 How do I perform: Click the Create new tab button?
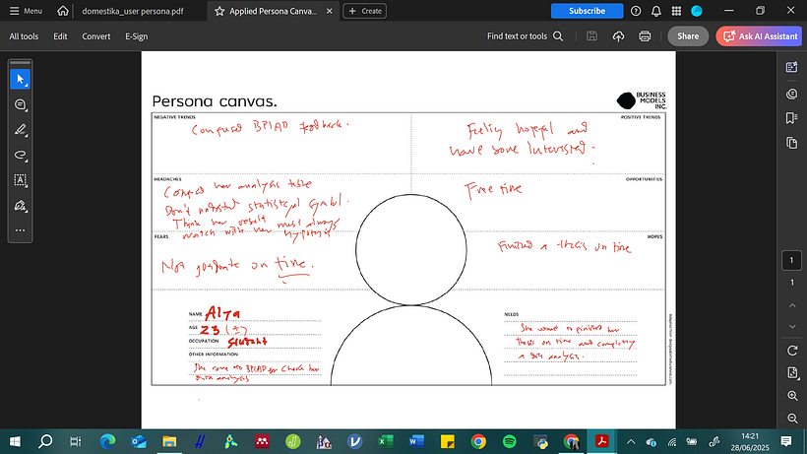365,11
